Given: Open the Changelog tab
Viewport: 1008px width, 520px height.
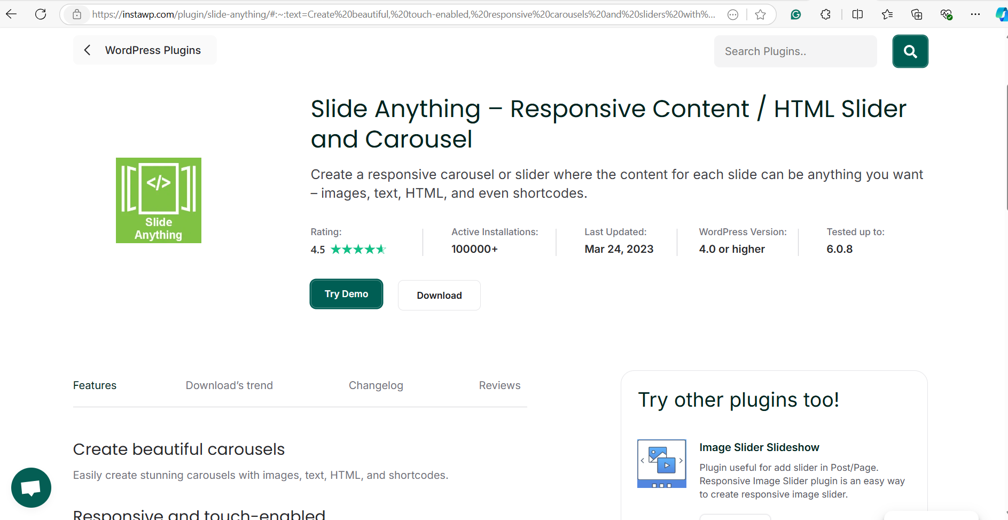Looking at the screenshot, I should pos(376,385).
